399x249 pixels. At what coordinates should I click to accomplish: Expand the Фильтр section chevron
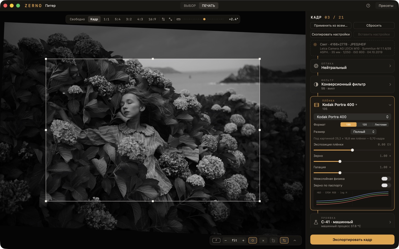tap(390, 84)
